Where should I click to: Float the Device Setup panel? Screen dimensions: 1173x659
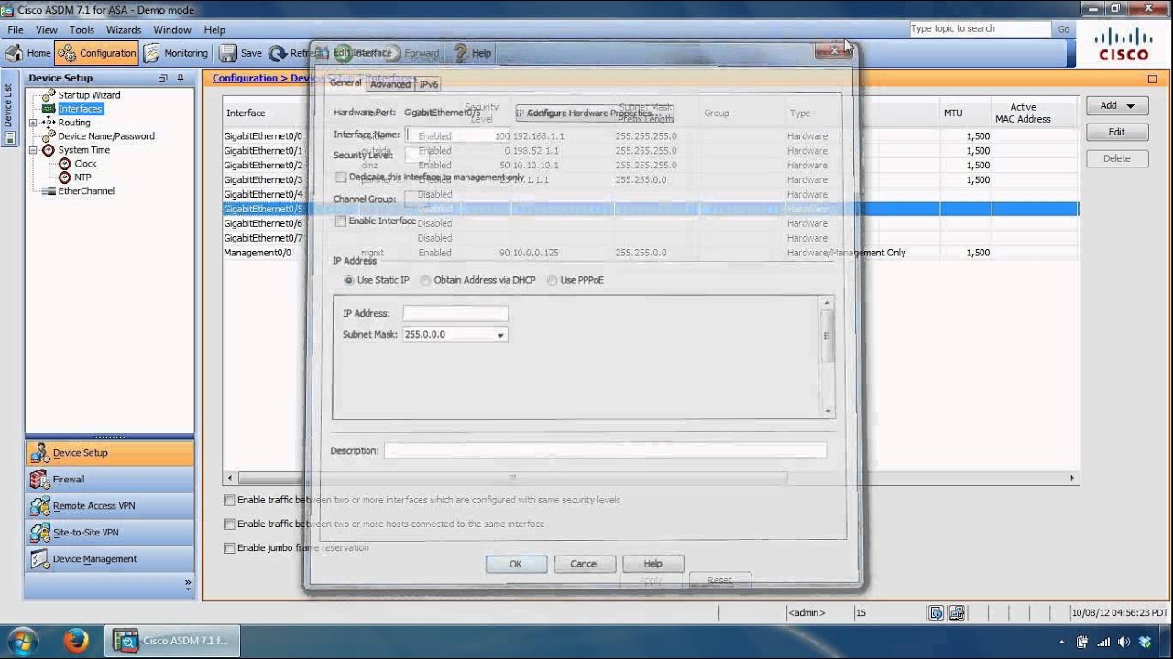tap(163, 79)
